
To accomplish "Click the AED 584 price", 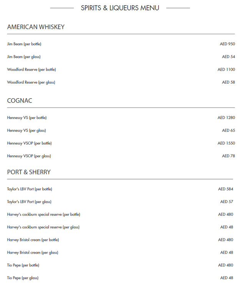I will tap(226, 189).
